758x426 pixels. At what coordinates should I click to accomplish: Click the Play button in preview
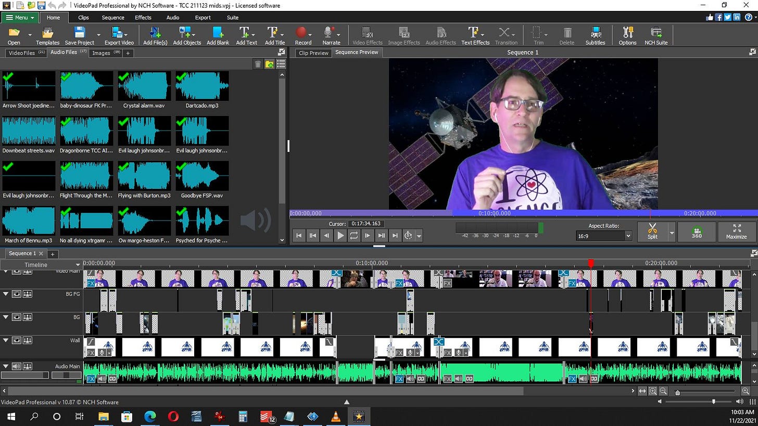click(340, 236)
